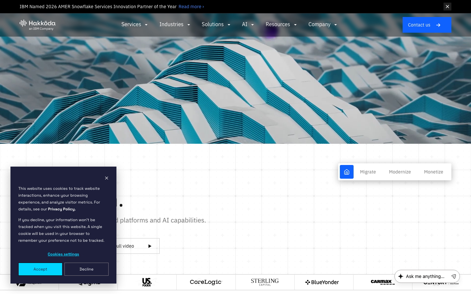Open the Sterling Capital client logo
This screenshot has height=294, width=471.
coord(265,282)
